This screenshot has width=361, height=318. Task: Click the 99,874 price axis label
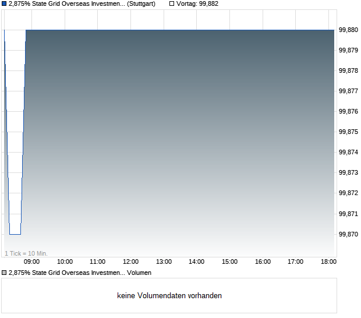(x=348, y=152)
